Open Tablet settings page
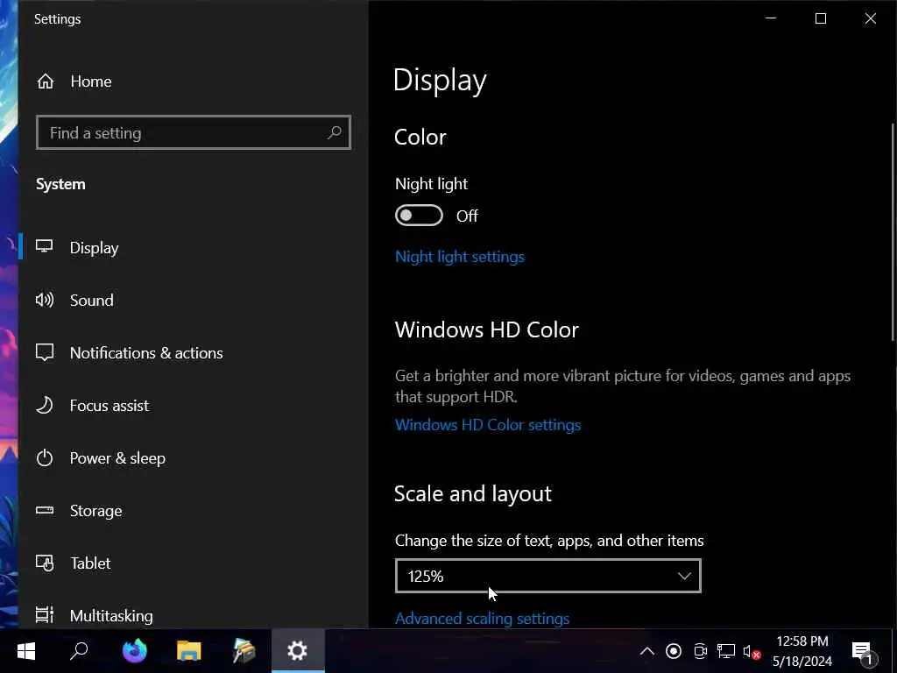Screen dimensions: 897x673 tap(194, 563)
